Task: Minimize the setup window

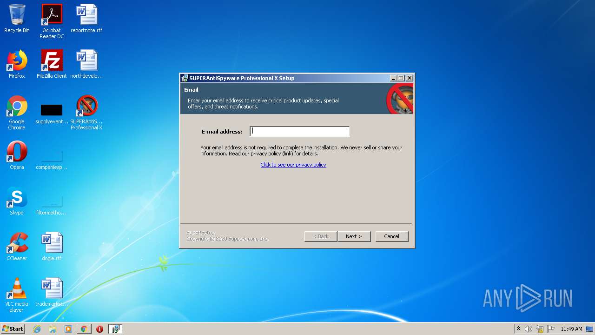Action: [x=393, y=78]
